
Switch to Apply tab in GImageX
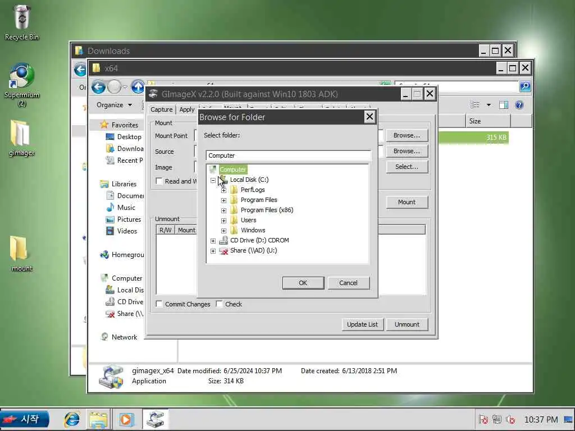[x=187, y=109]
